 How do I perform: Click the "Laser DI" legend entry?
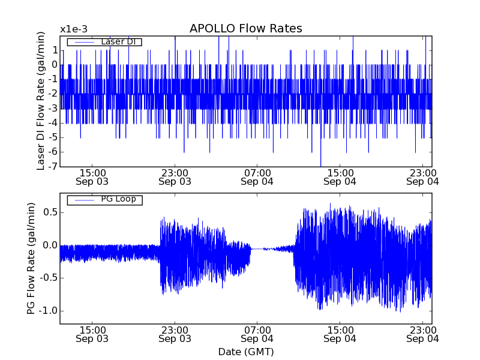coord(104,41)
